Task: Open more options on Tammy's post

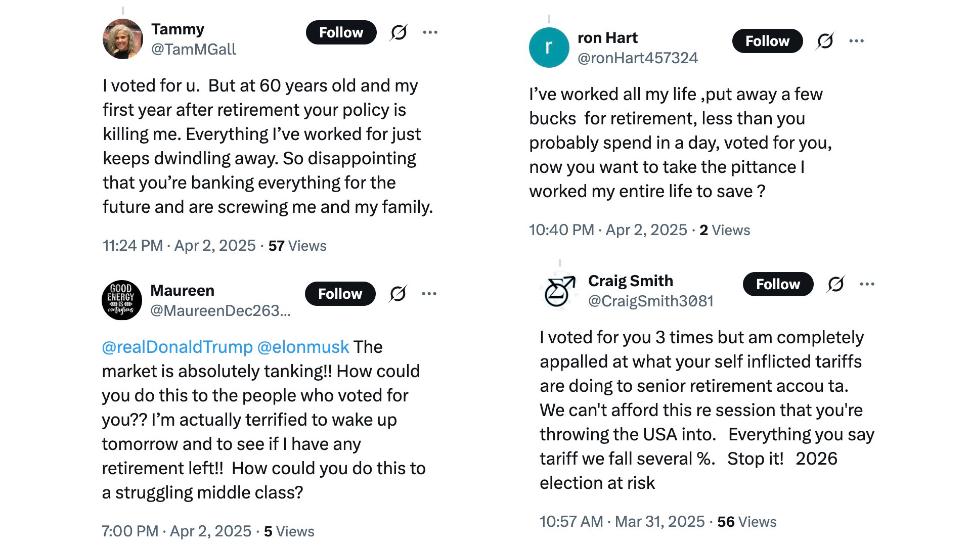Action: click(430, 32)
